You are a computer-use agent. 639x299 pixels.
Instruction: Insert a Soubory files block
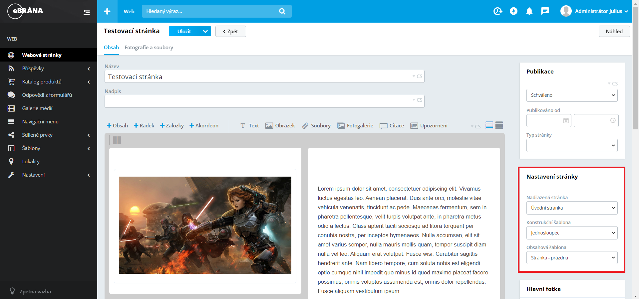[x=316, y=126]
